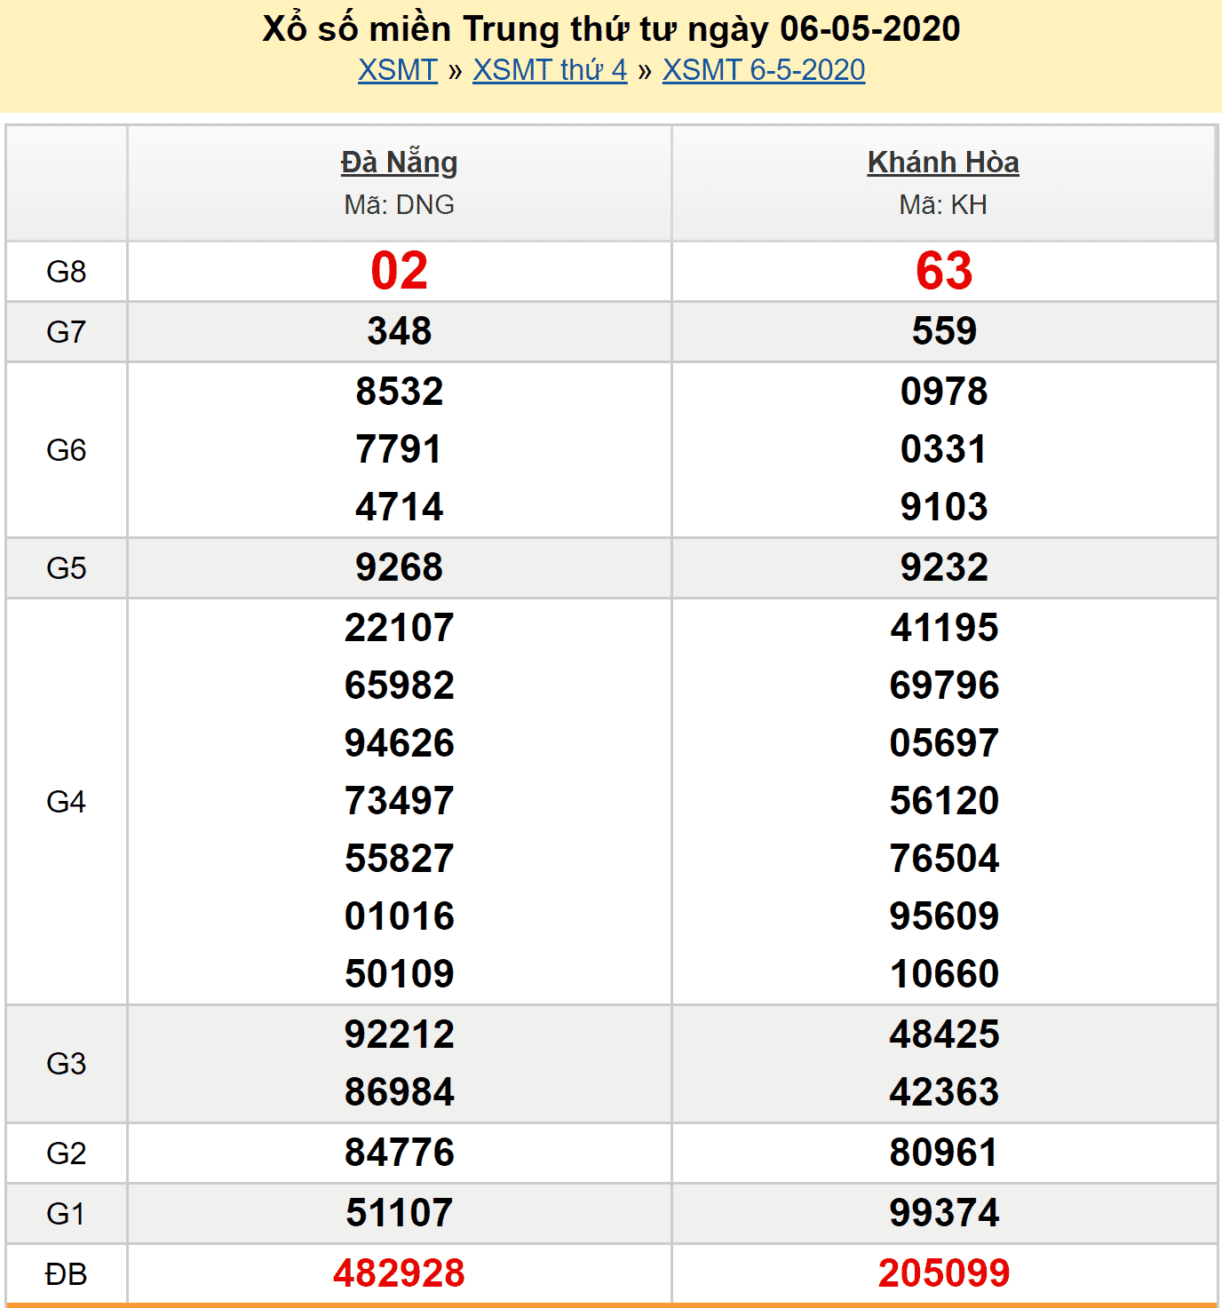Click the G8 row label

click(x=67, y=272)
